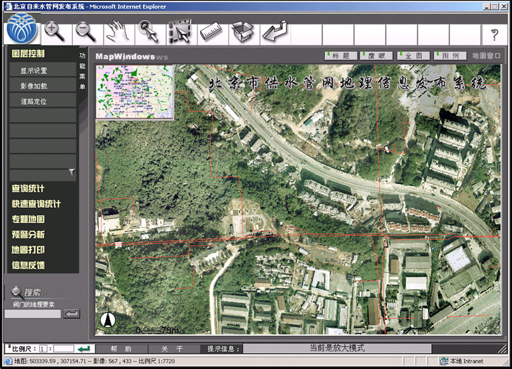This screenshot has width=512, height=369.
Task: Pick the rectangle selection tool
Action: [x=180, y=31]
